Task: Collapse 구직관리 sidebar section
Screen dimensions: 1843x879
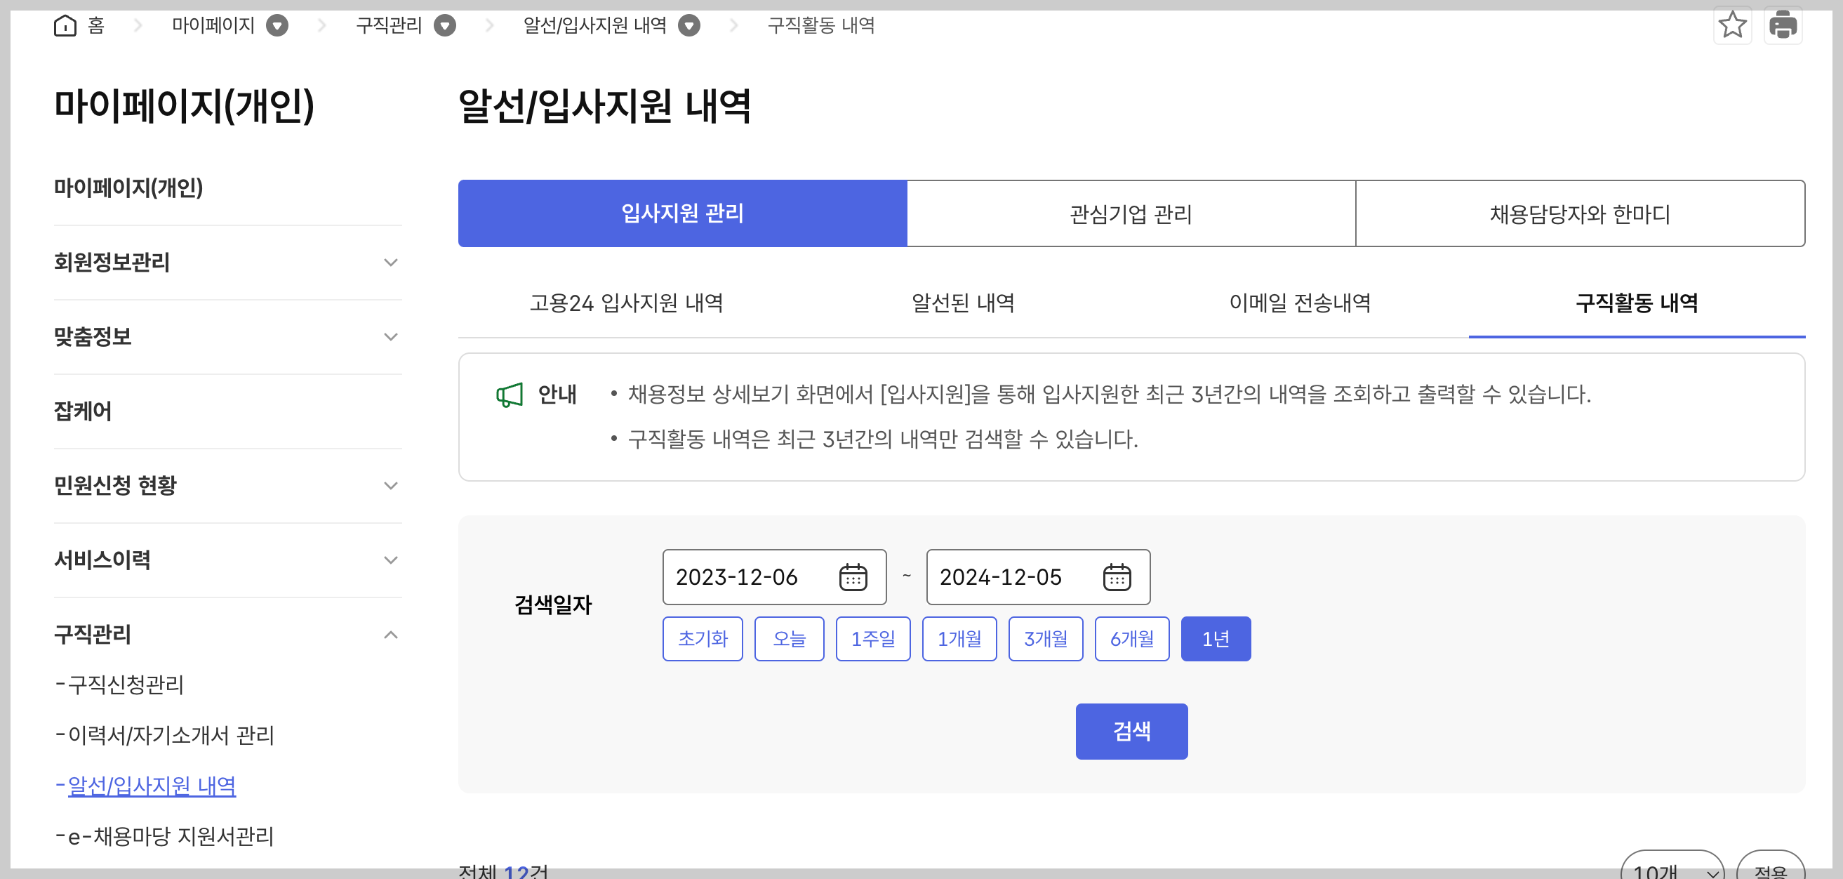Action: coord(391,635)
